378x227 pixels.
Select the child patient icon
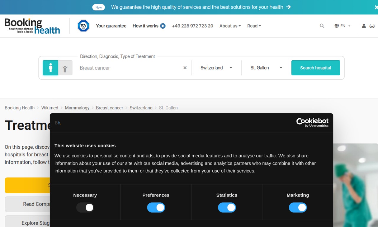pyautogui.click(x=65, y=68)
